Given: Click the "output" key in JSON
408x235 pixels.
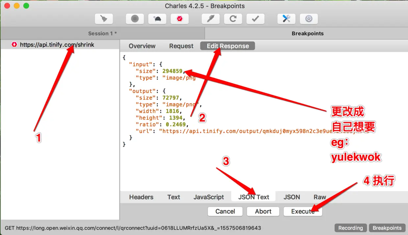Looking at the screenshot, I should (142, 91).
